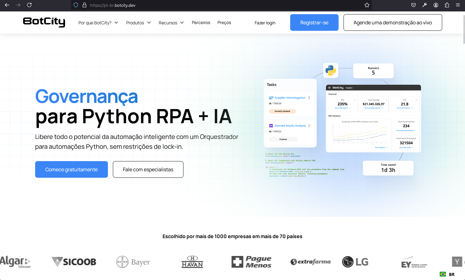Reload the page in the browser
The height and width of the screenshot is (280, 465).
click(29, 5)
